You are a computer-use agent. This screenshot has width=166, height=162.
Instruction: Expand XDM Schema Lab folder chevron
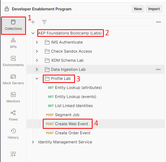37,60
